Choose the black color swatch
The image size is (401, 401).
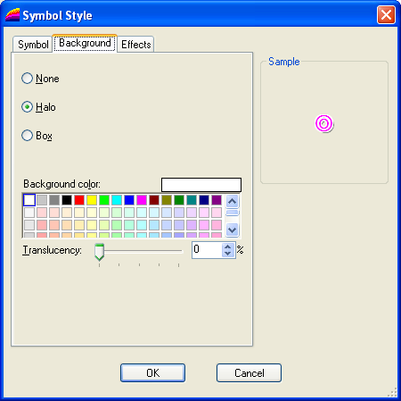click(x=67, y=200)
